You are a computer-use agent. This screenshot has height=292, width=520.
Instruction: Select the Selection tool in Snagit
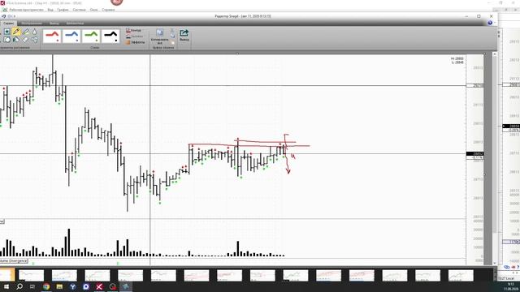[6, 32]
